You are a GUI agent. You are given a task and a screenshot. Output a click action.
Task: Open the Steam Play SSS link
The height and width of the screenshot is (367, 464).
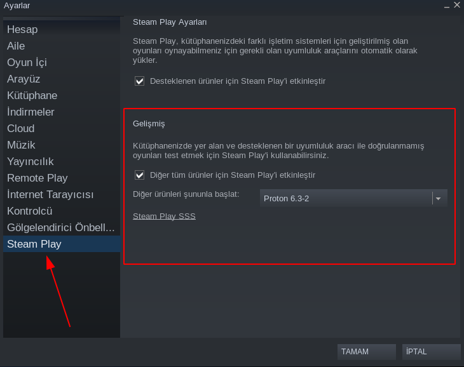coord(164,217)
